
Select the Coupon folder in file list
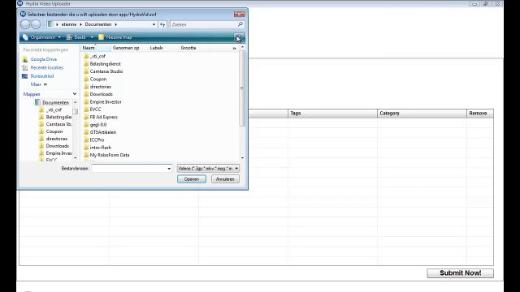coord(95,79)
